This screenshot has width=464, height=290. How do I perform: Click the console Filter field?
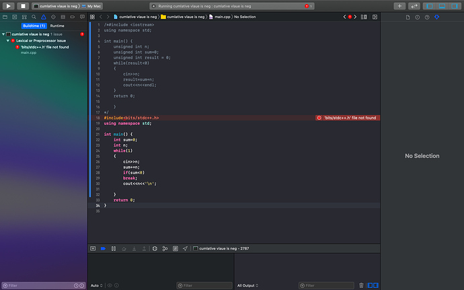pos(326,285)
